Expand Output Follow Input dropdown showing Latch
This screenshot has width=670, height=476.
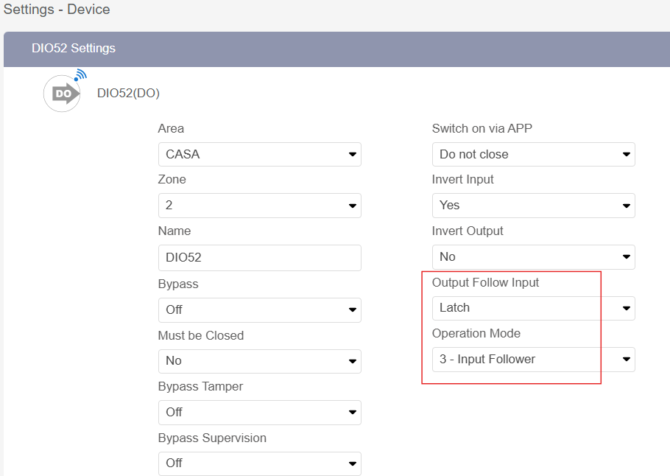point(533,308)
